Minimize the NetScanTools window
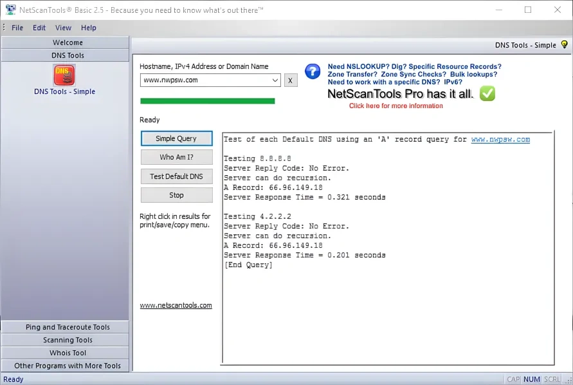This screenshot has width=573, height=385. click(x=499, y=10)
